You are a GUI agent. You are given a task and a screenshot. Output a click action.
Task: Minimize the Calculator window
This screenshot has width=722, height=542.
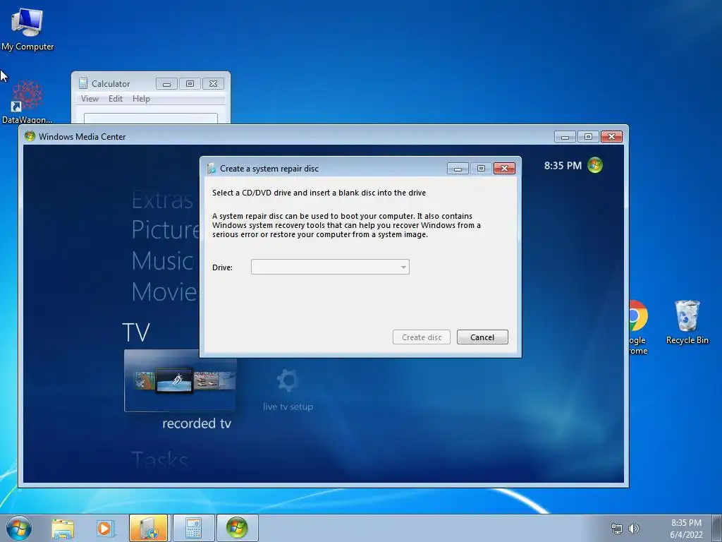point(166,84)
